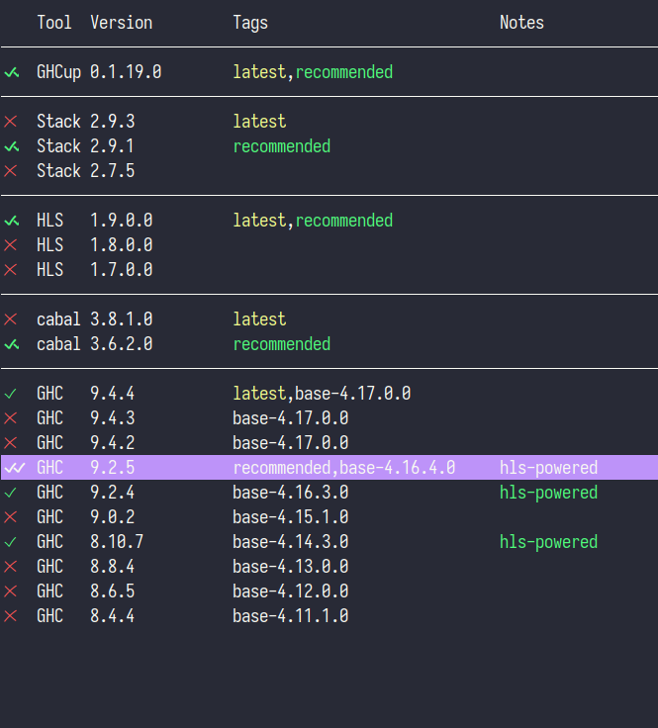Click base-4.17.0.0 tag of GHC 9.4.2
Screen dimensions: 658x728
[290, 442]
